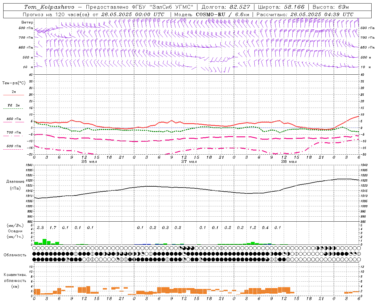
Task: Click the 0.4 three-hour precipitation value
Action: coord(265,228)
